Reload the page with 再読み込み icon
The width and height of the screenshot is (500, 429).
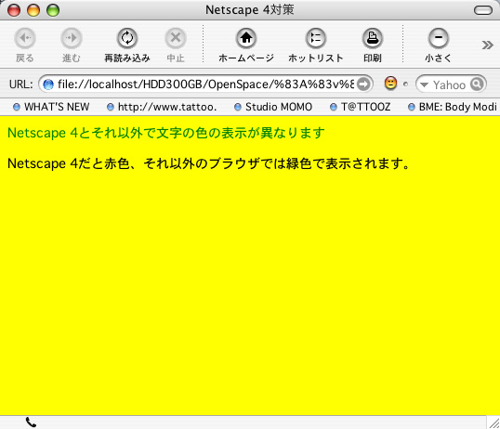coord(127,38)
